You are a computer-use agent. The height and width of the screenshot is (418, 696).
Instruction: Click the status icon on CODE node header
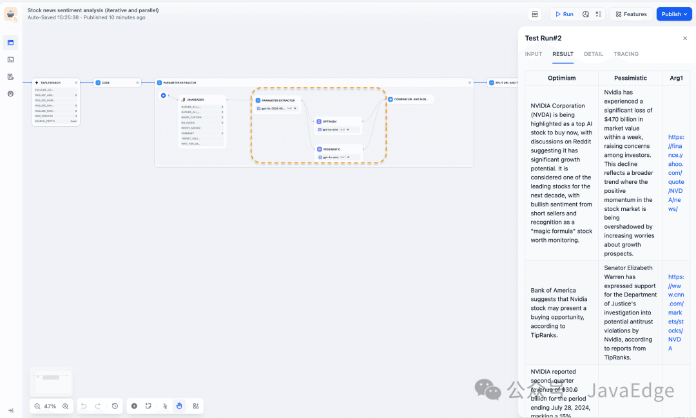[x=137, y=82]
